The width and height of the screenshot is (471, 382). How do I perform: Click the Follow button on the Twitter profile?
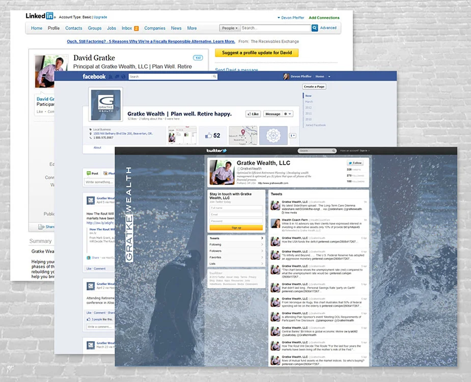click(x=355, y=163)
